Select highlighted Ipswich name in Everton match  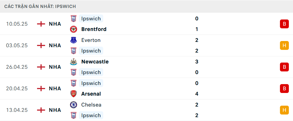coord(91,51)
